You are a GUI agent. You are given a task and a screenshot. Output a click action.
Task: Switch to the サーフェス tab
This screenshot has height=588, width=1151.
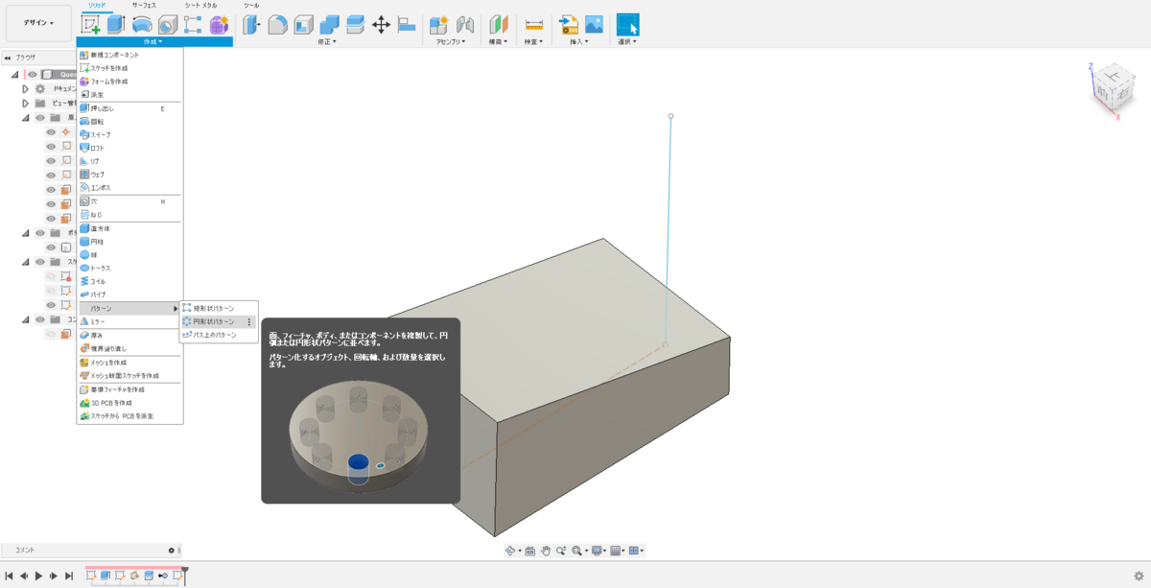point(144,5)
